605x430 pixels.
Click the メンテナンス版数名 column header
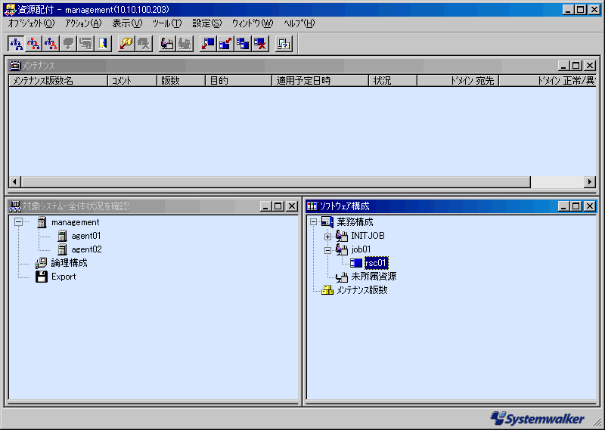tap(58, 81)
